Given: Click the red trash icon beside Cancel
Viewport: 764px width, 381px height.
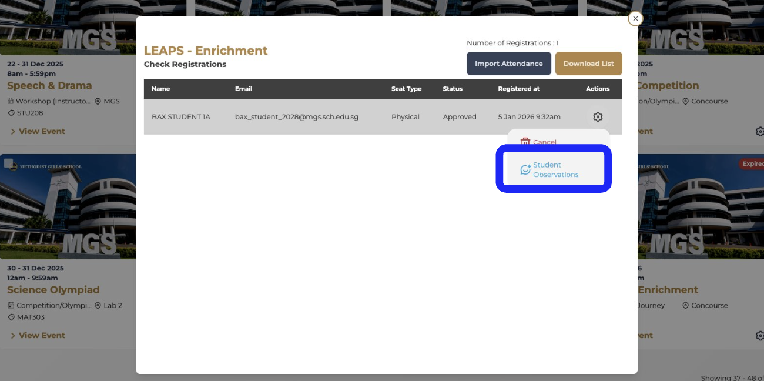Looking at the screenshot, I should (x=525, y=142).
